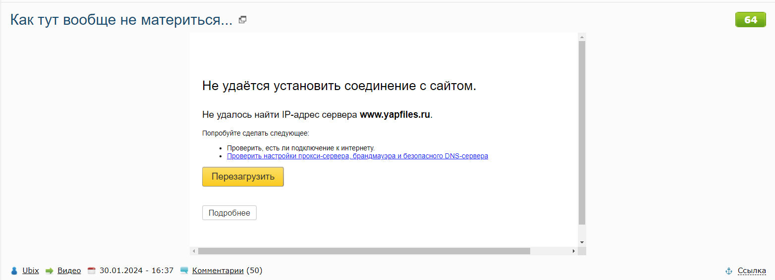
Task: Click the horizontal scrollbar left arrow
Action: (x=194, y=251)
